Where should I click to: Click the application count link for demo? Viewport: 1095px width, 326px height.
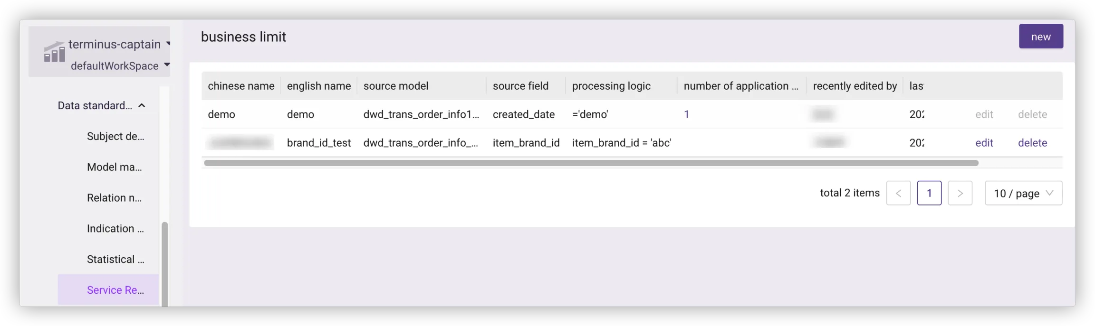click(686, 114)
